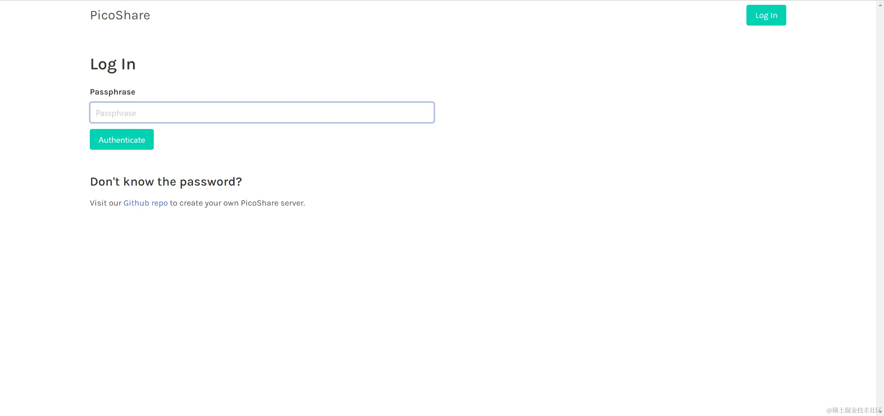
Task: Click the word 'Github' in the link
Action: tap(136, 203)
